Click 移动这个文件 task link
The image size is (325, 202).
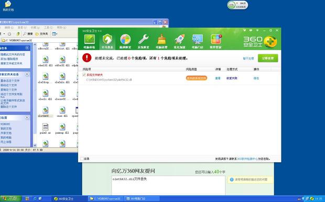(x=8, y=85)
